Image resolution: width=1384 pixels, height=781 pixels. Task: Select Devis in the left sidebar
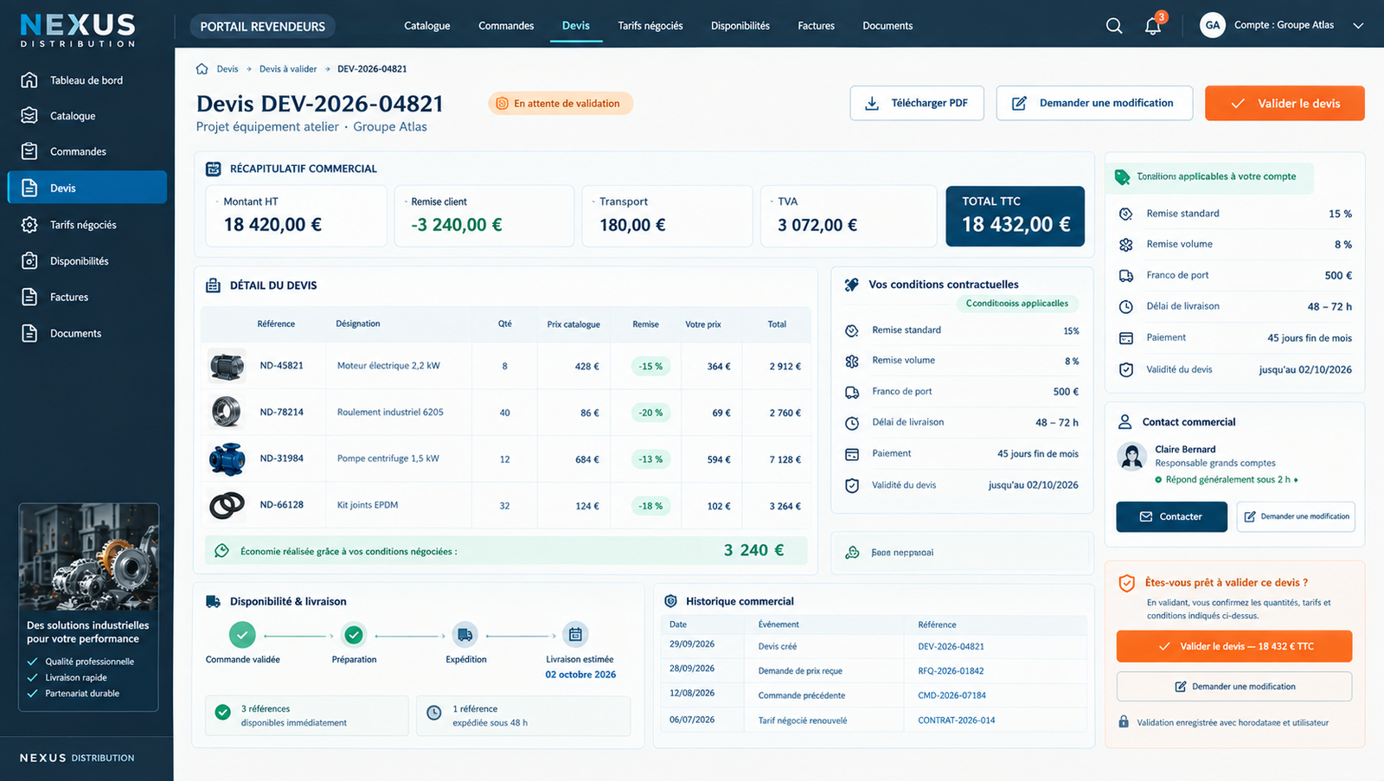point(87,188)
